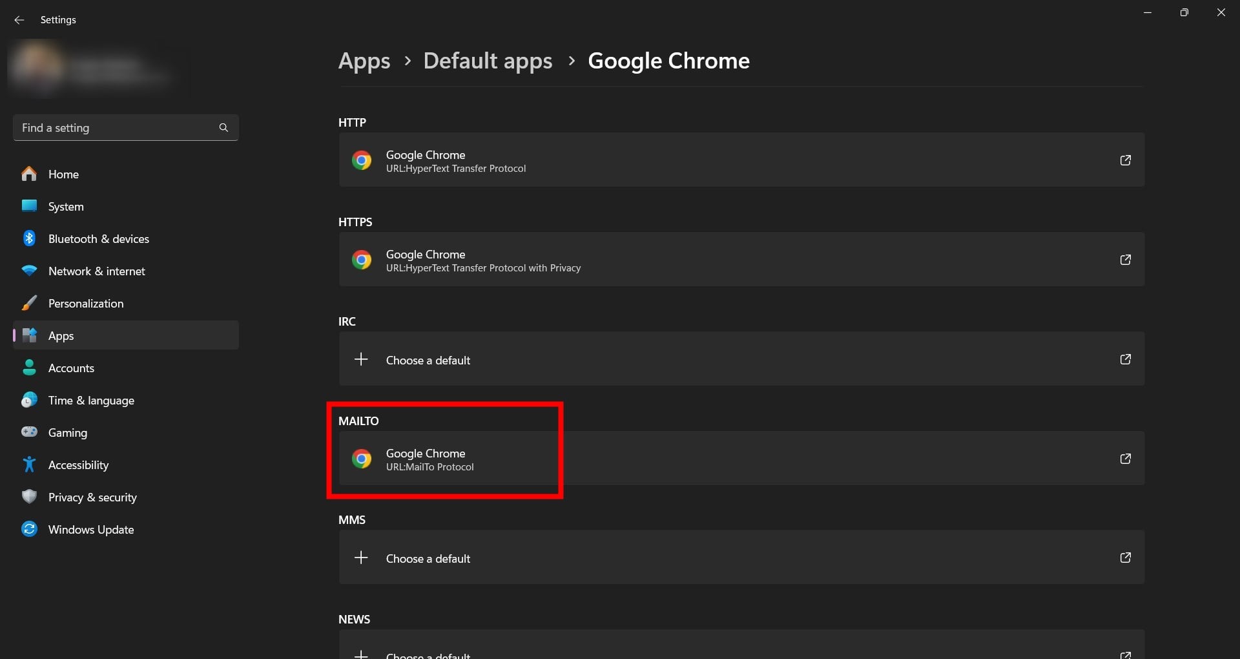
Task: Click the MAILTO external-link icon
Action: click(x=1125, y=459)
